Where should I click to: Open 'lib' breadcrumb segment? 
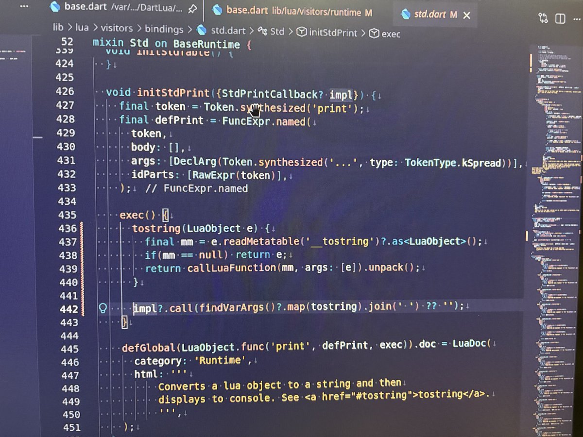pyautogui.click(x=58, y=27)
